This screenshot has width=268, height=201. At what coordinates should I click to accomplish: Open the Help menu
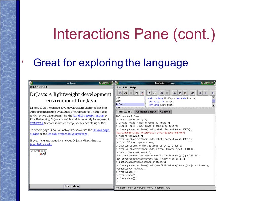point(133,87)
